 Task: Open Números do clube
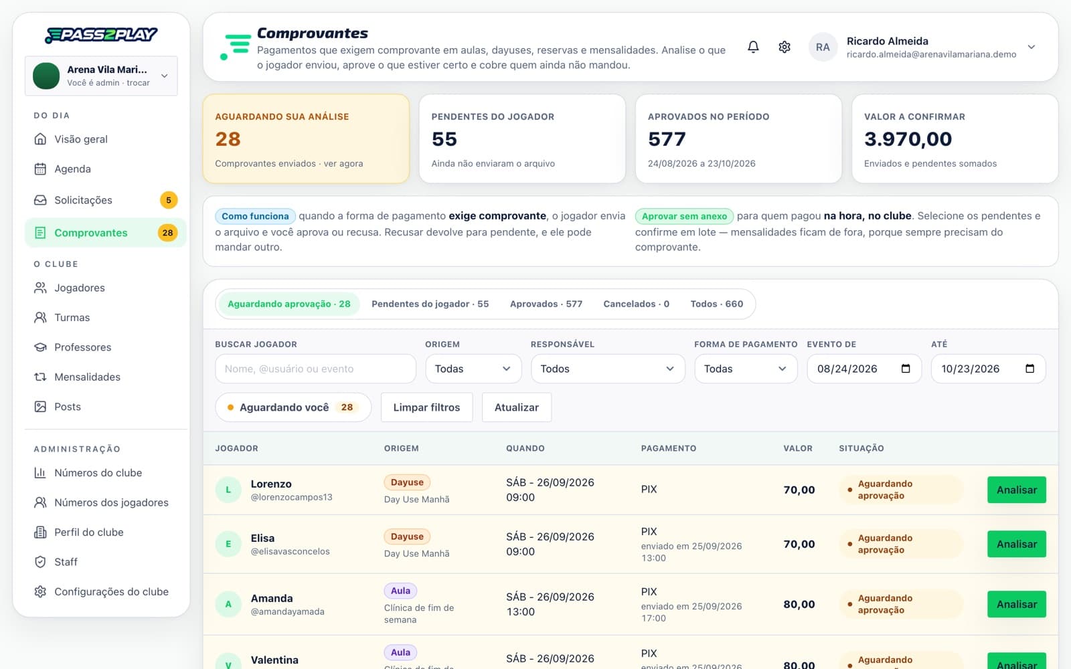105,473
